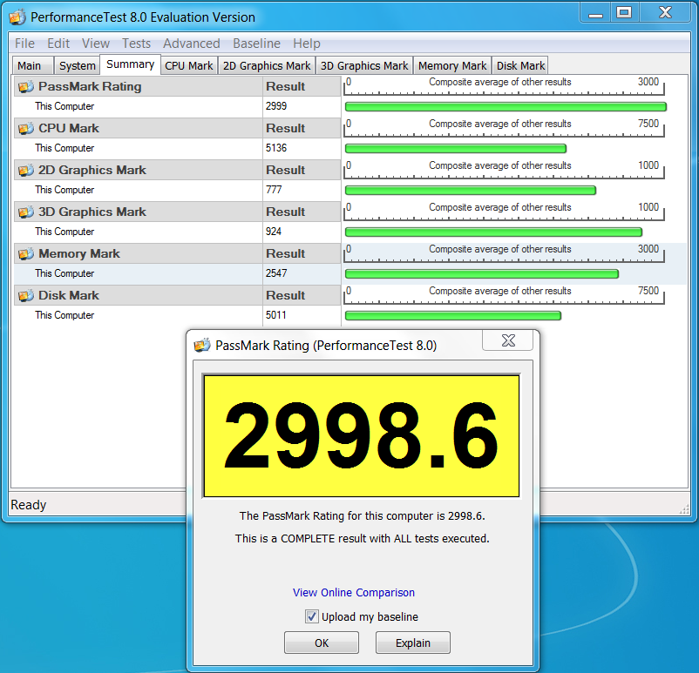This screenshot has height=673, width=699.
Task: Click the 3D Graphics Mark heading text
Action: pyautogui.click(x=92, y=212)
